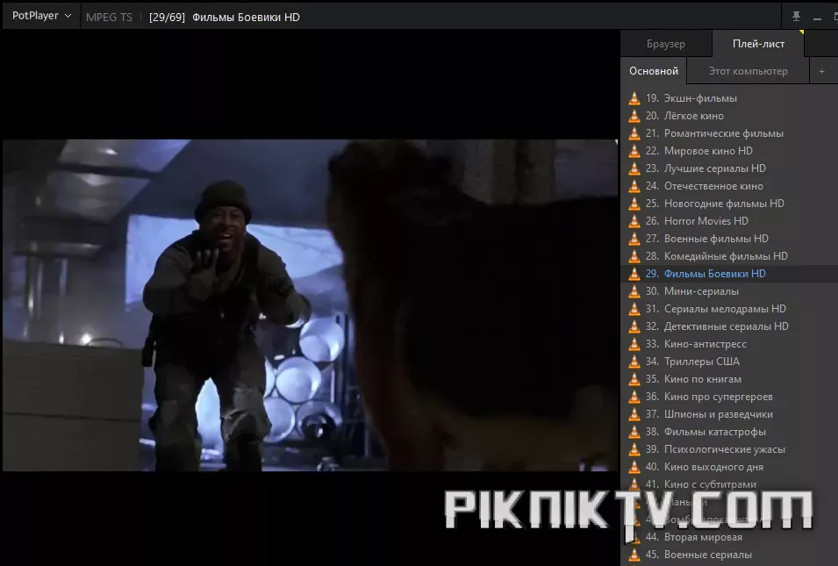
Task: Click the cone icon beside Кино по книгам
Action: coord(634,379)
